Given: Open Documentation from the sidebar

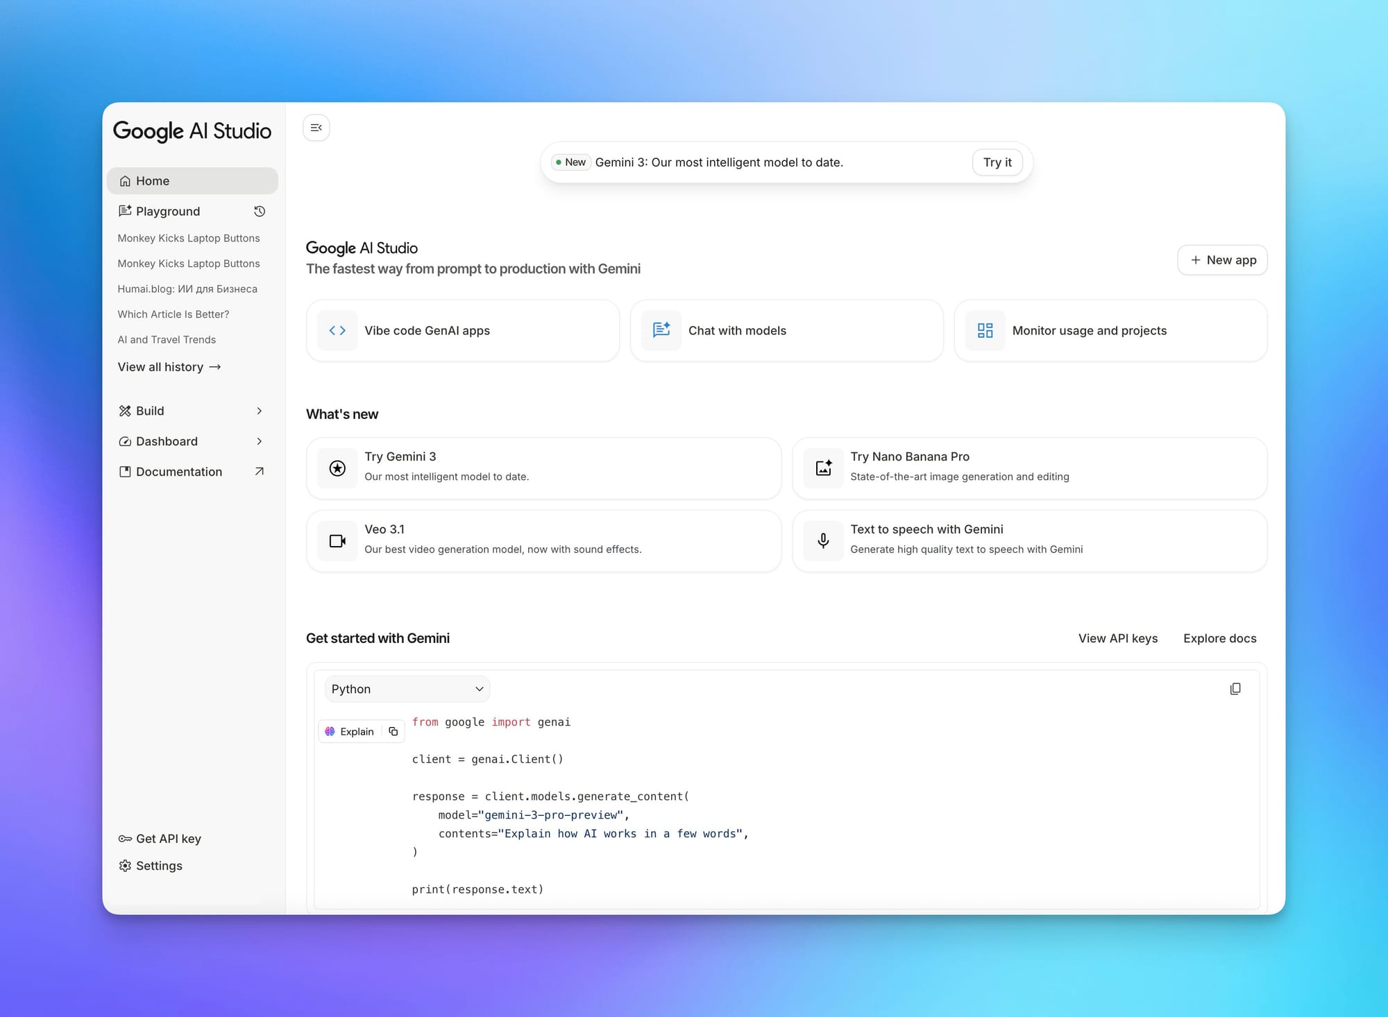Looking at the screenshot, I should [179, 471].
